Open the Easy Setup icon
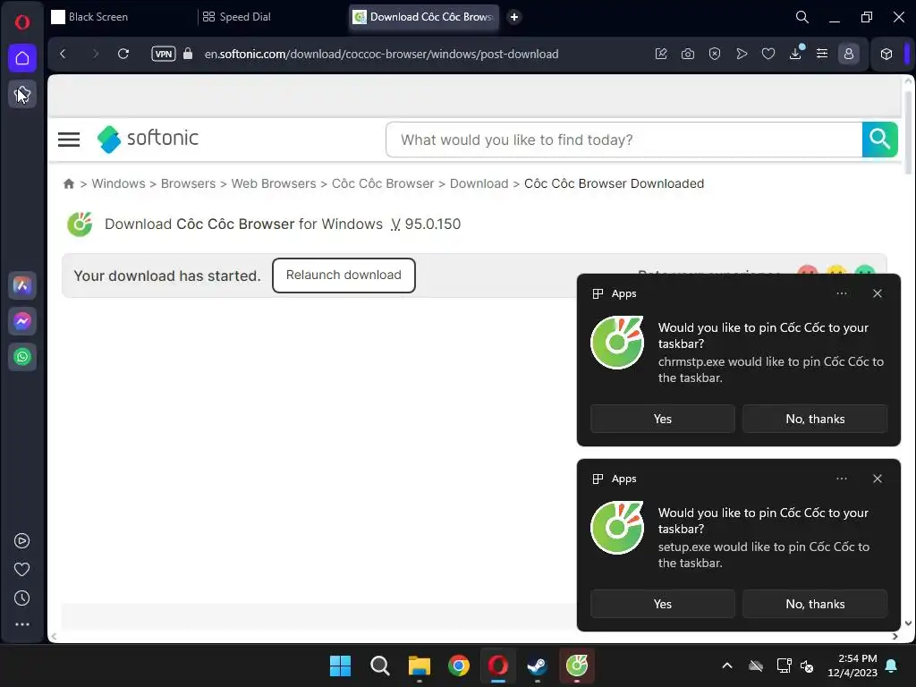The width and height of the screenshot is (916, 687). click(x=822, y=54)
